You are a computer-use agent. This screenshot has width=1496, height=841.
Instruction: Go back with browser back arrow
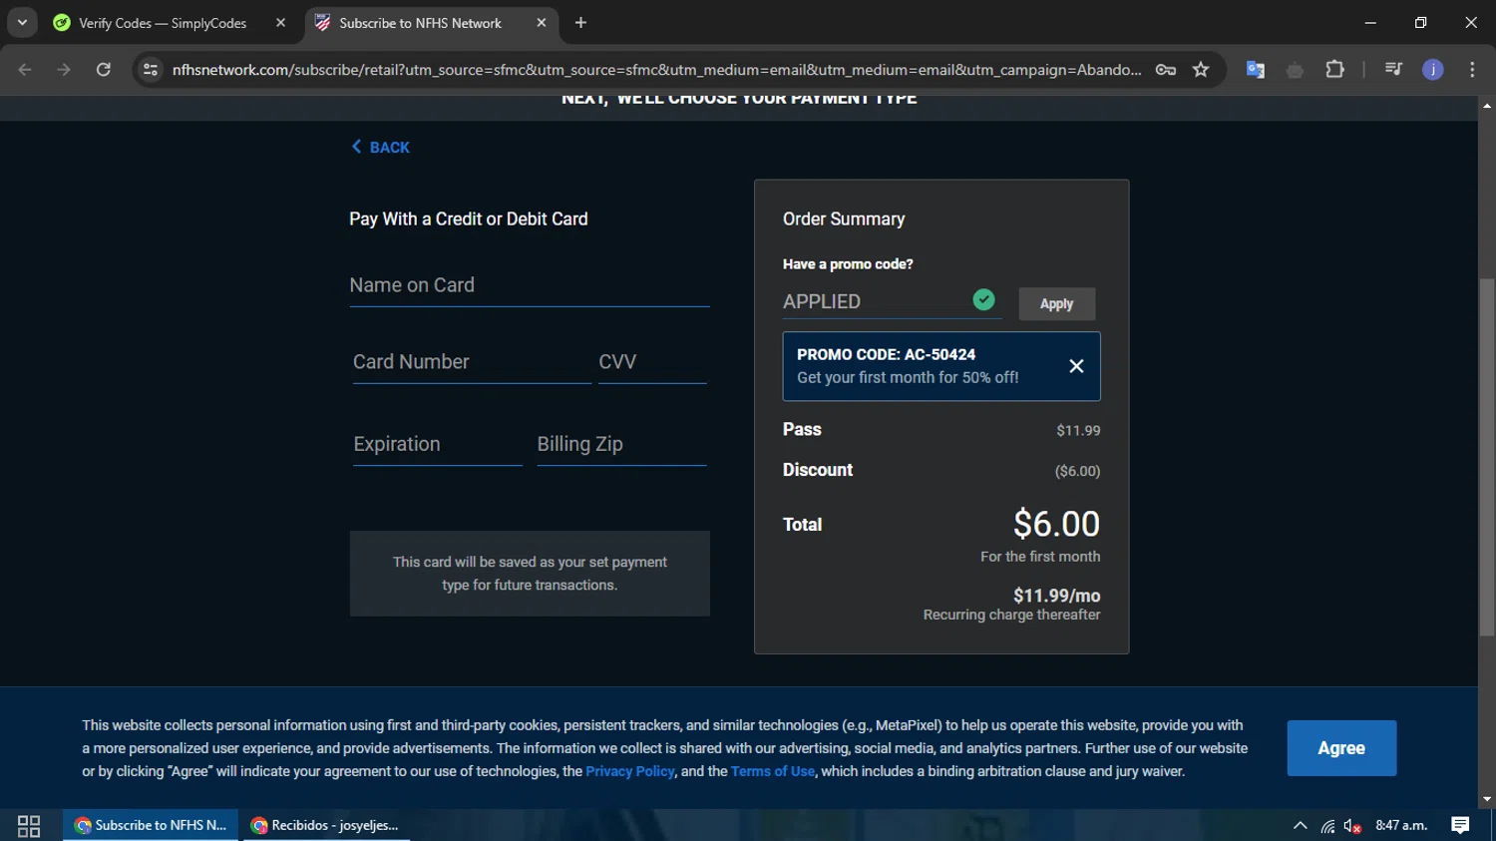pos(25,70)
